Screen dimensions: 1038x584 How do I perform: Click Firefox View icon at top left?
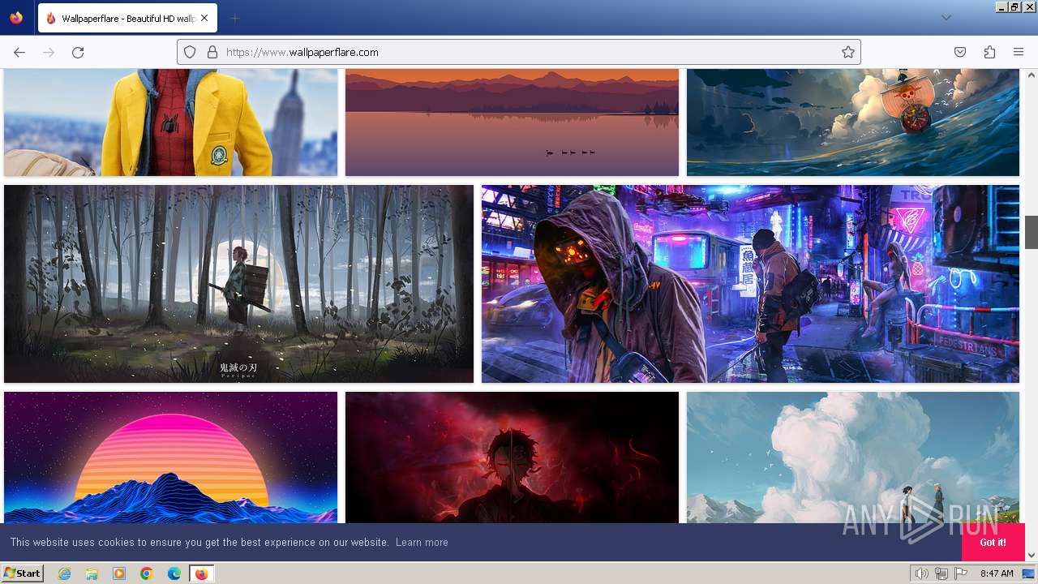pos(16,18)
